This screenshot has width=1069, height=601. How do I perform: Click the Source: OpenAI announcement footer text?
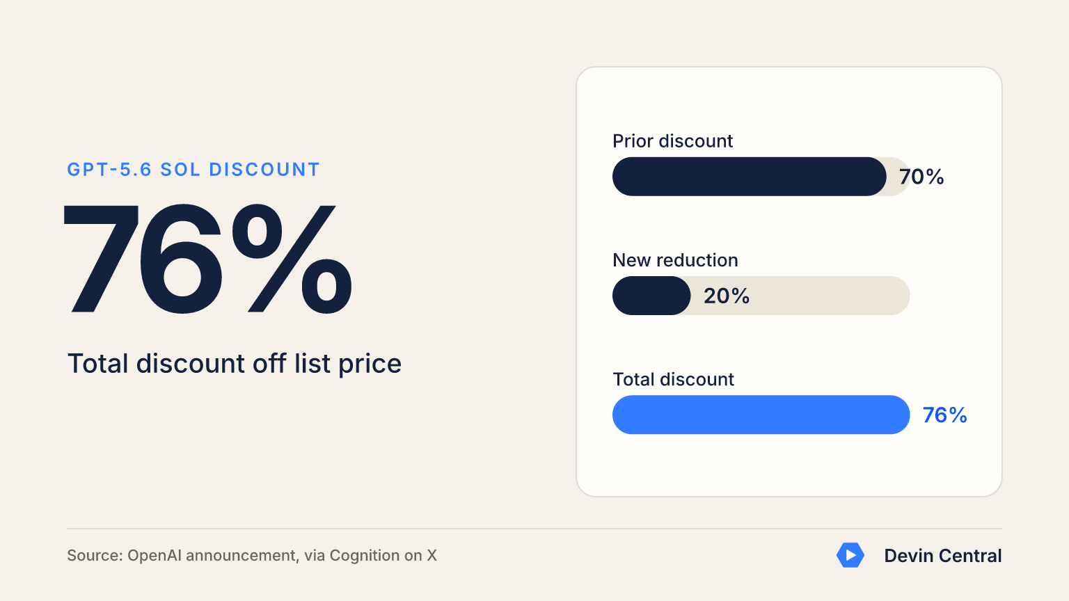coord(252,556)
